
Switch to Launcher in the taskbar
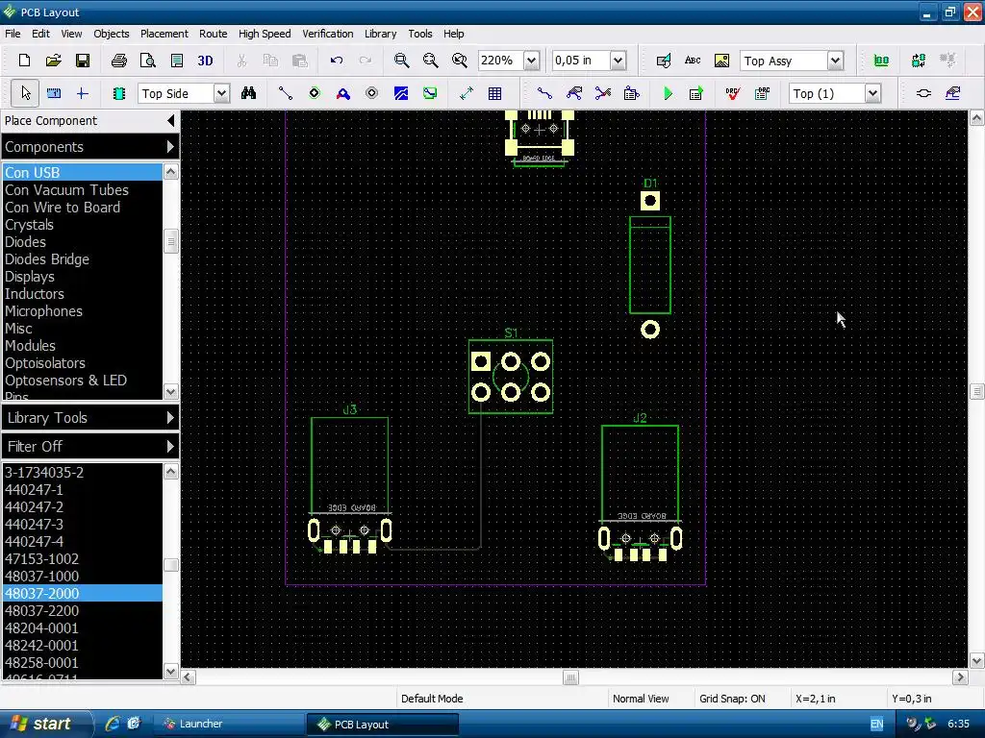tap(229, 724)
